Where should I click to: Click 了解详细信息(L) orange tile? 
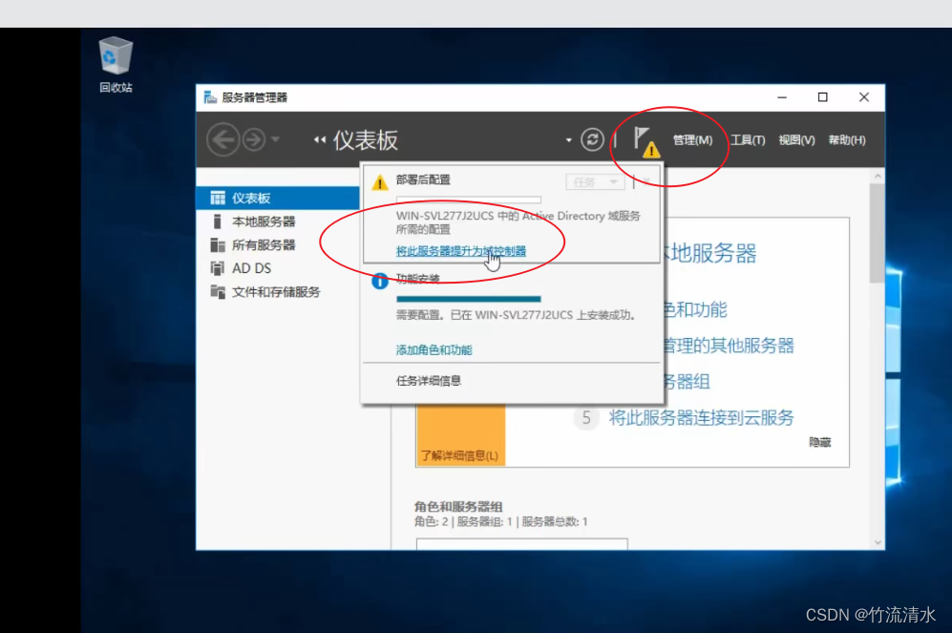coord(460,435)
